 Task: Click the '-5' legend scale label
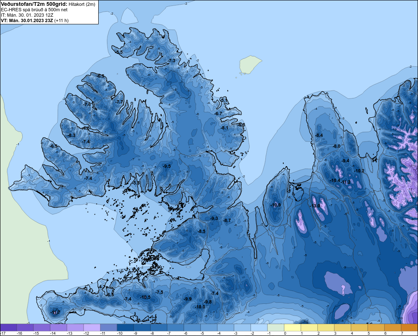[203, 333]
